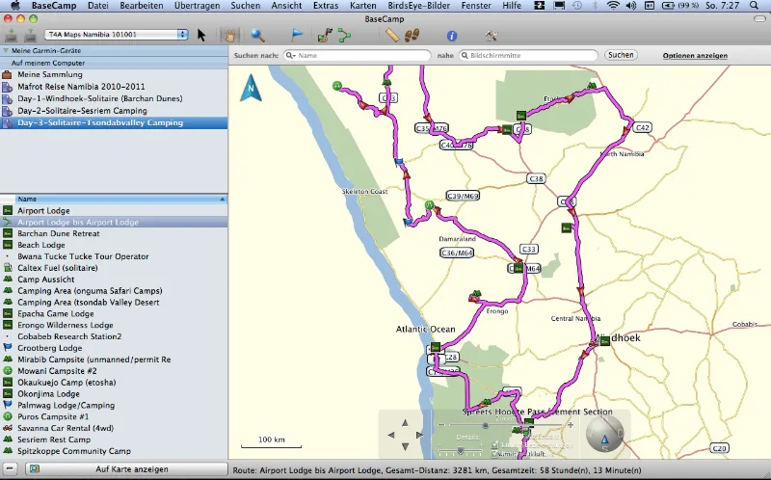This screenshot has width=771, height=480.
Task: Open the Apple menu
Action: [x=15, y=6]
